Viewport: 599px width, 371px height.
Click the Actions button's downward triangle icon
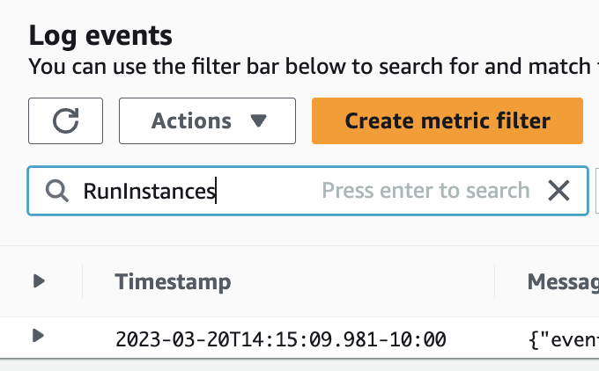point(258,120)
